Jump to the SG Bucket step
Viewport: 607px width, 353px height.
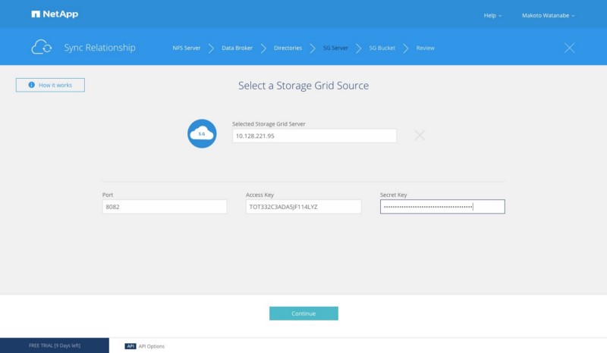coord(383,48)
